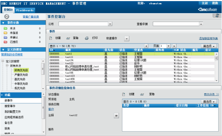Click the glasses view icon beside 查看
Image resolution: width=222 pixels, height=136 pixels.
pos(68,38)
